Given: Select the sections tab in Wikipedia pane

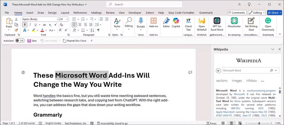Looking at the screenshot, I should coord(222,81).
